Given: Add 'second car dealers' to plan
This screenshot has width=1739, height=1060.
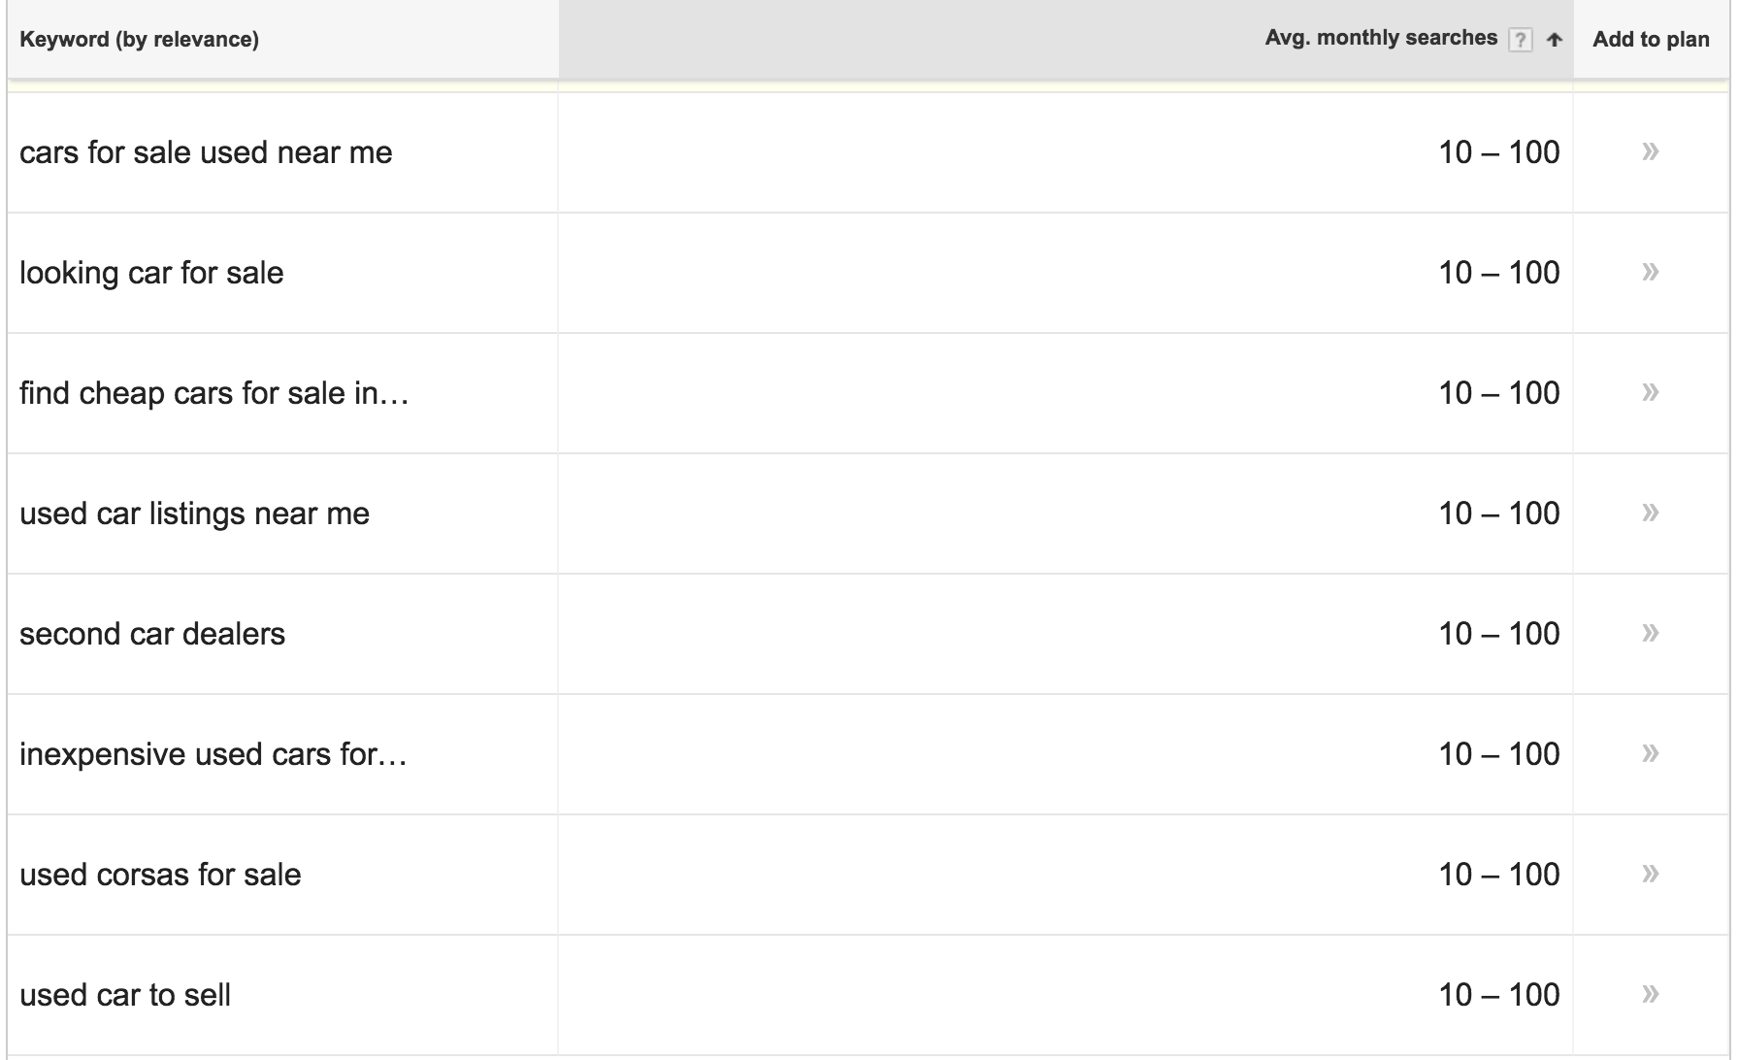Looking at the screenshot, I should point(1650,633).
